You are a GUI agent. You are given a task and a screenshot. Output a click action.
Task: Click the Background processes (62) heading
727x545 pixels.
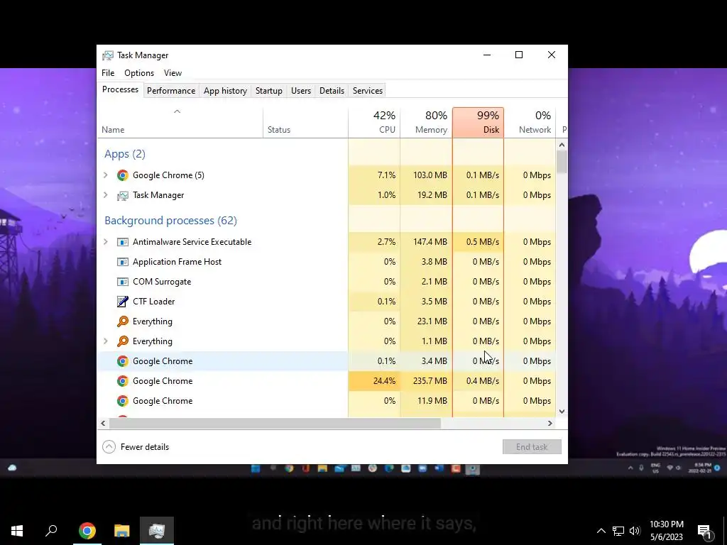[x=170, y=220]
